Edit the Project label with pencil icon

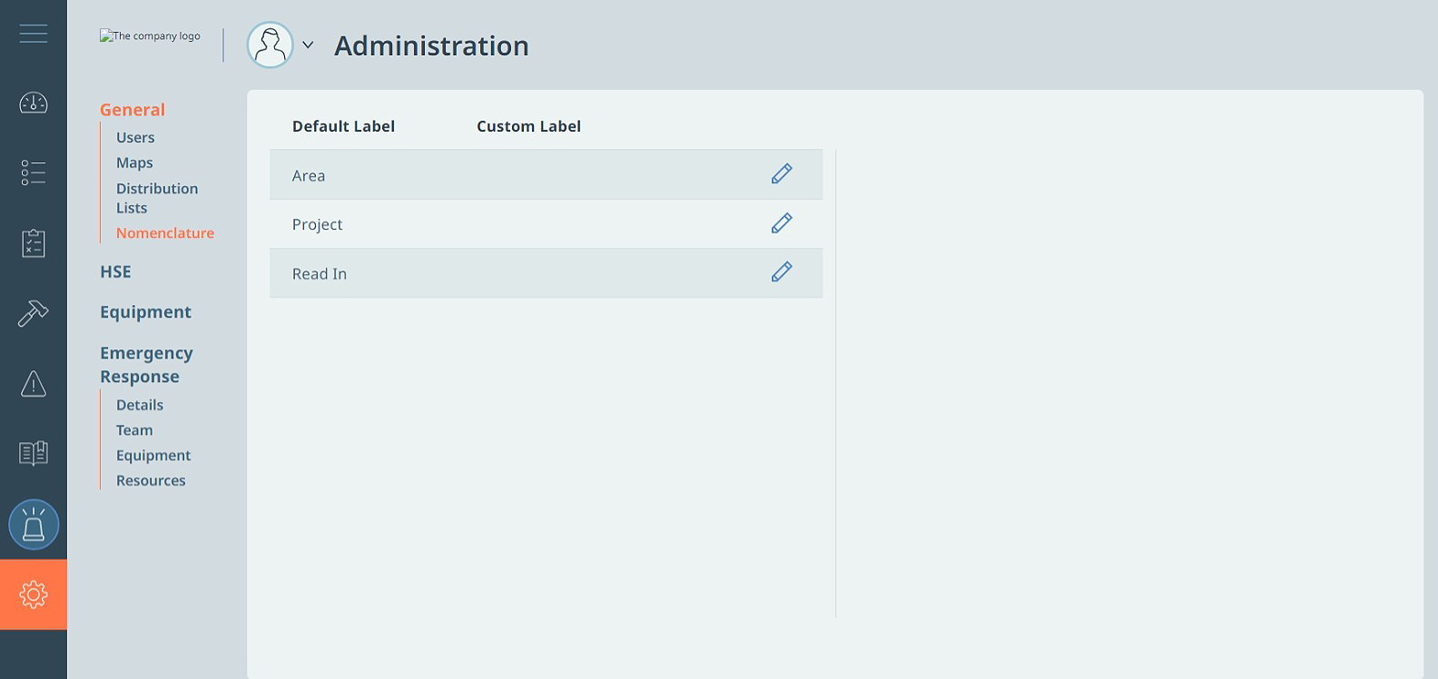tap(782, 222)
